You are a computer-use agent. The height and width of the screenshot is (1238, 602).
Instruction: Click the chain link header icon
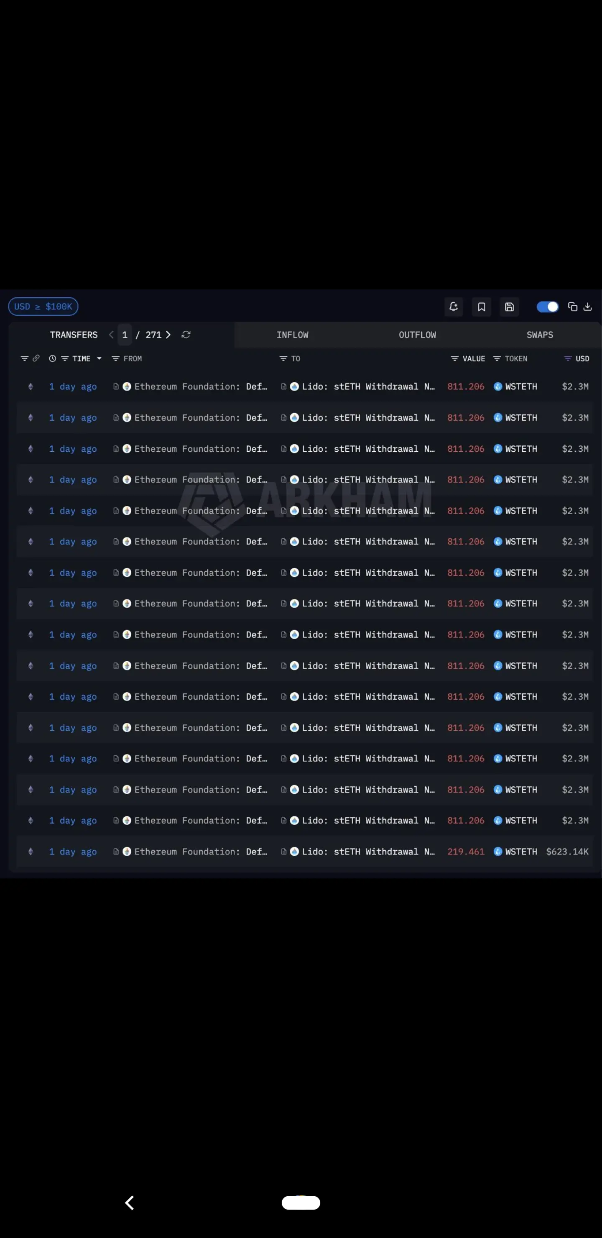click(x=36, y=358)
